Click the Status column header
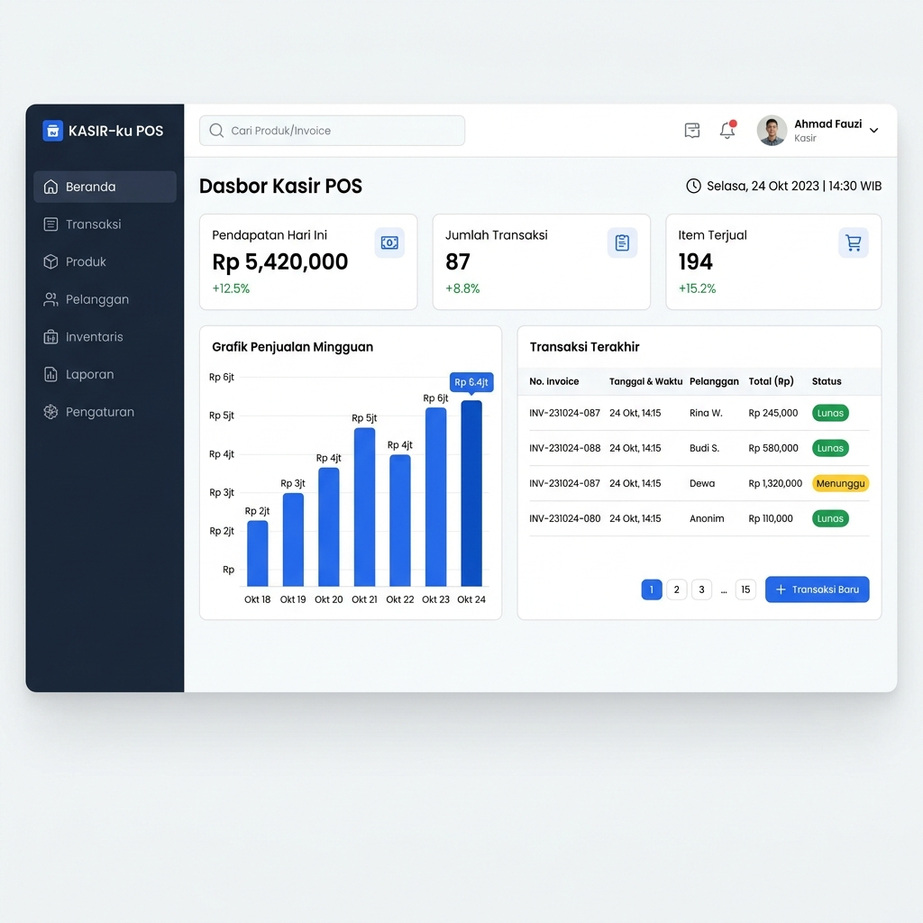 pyautogui.click(x=827, y=381)
